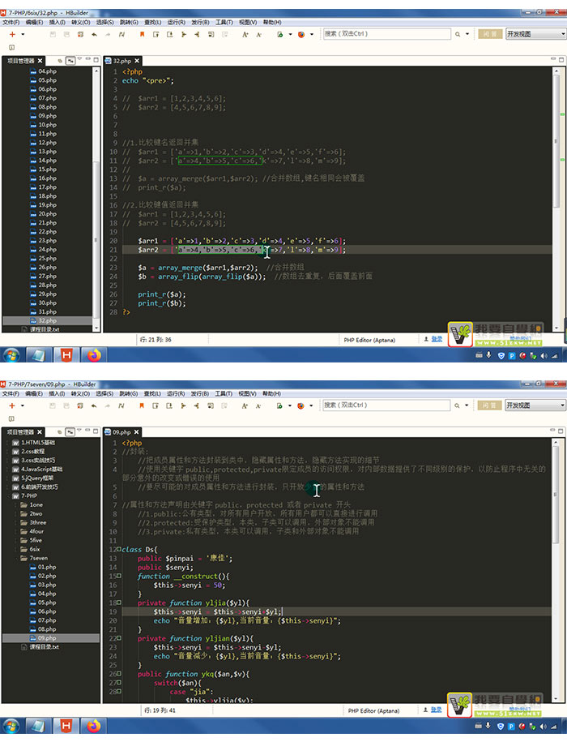Click the Save icon in 32.php window toolbar

(x=53, y=34)
